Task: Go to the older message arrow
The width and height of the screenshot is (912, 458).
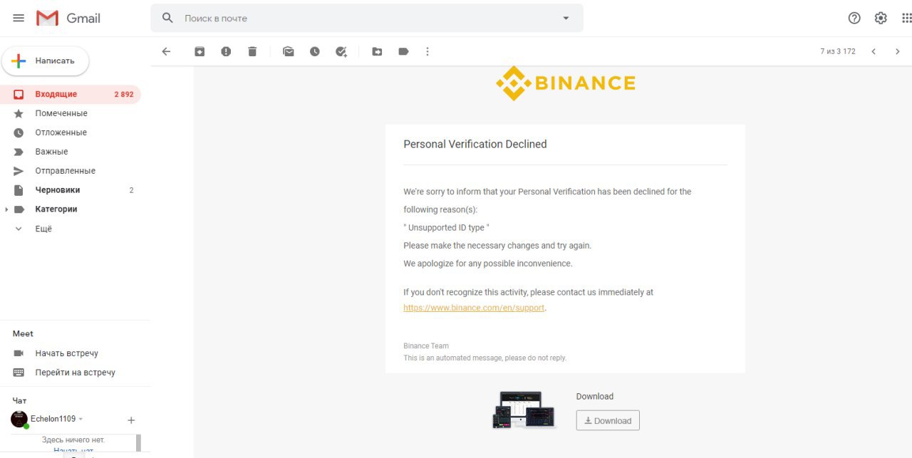Action: [898, 51]
